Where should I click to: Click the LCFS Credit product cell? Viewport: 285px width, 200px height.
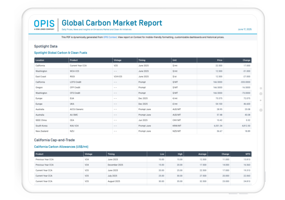(76, 82)
